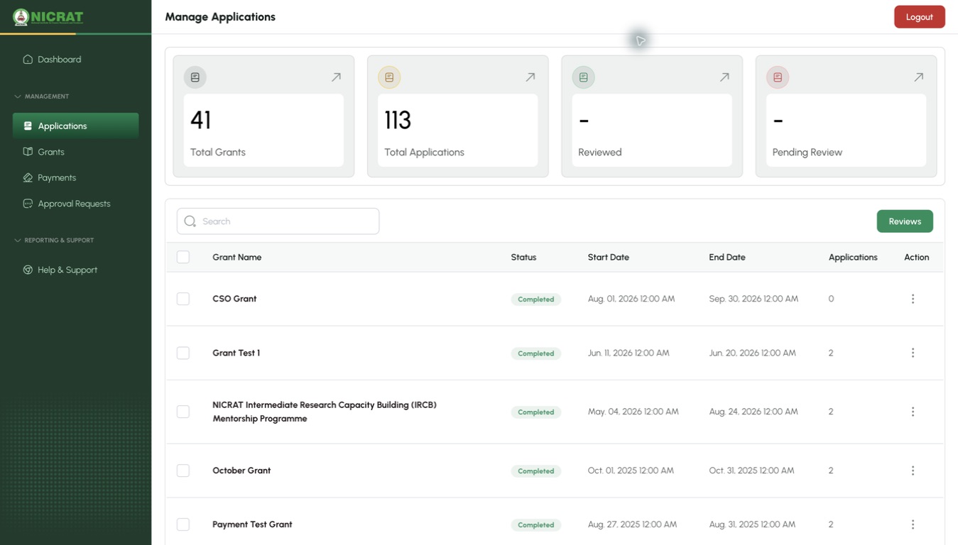Click the search magnifier icon
The width and height of the screenshot is (958, 545).
(190, 221)
